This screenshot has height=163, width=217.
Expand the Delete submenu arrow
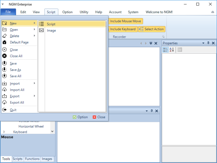[35, 36]
